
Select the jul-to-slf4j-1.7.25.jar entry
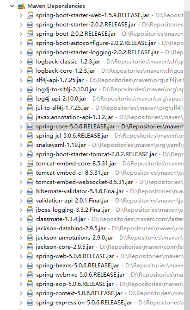[x=62, y=108]
